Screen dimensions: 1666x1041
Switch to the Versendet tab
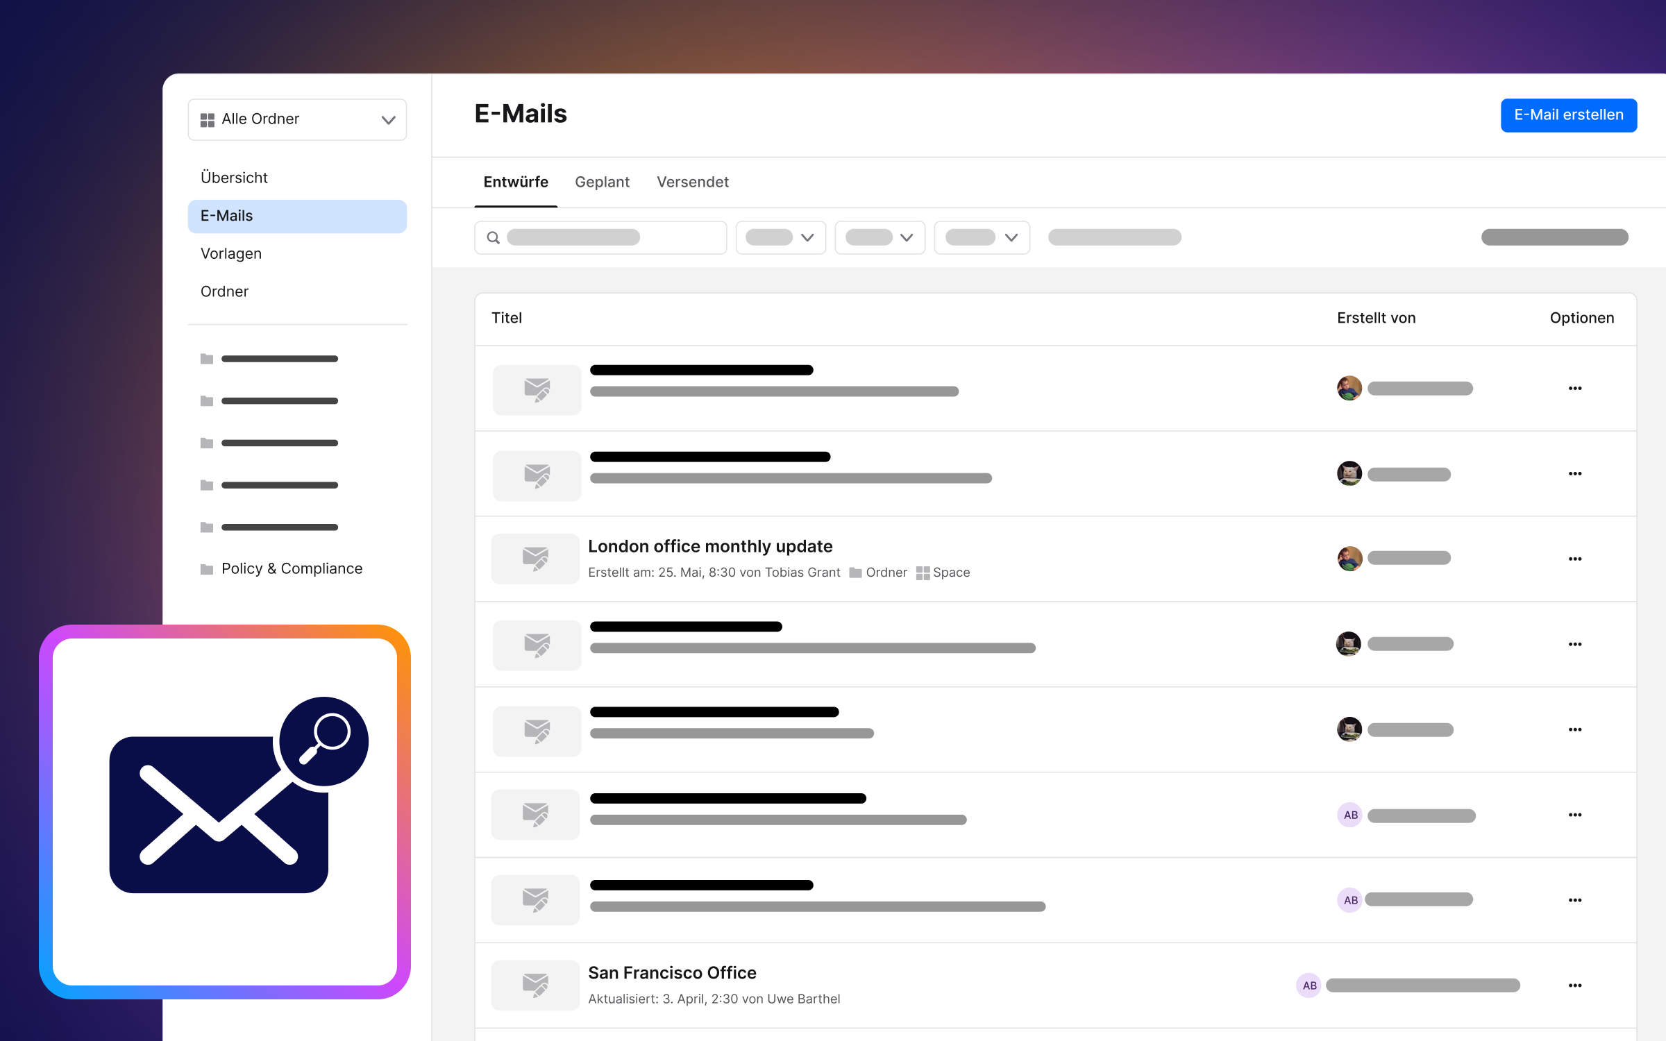tap(692, 182)
